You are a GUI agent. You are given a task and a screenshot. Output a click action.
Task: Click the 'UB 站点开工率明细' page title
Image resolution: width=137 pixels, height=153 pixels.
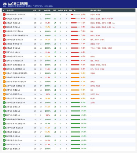(15, 4)
